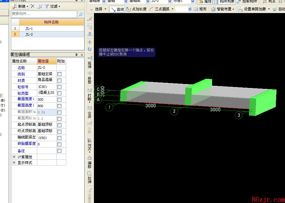
Task: Enable the 附加 checkbox for 备注 row
Action: pyautogui.click(x=60, y=151)
